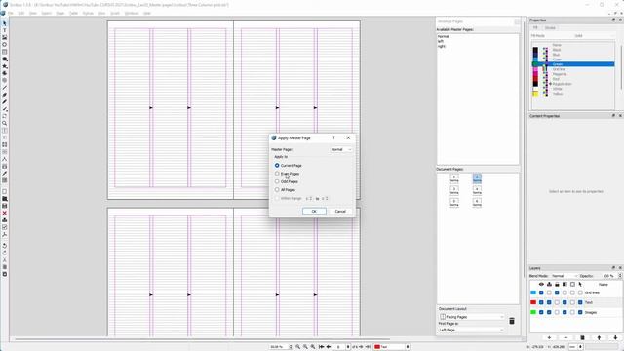Select the Rotate Item tool
The width and height of the screenshot is (624, 351).
coord(4,116)
